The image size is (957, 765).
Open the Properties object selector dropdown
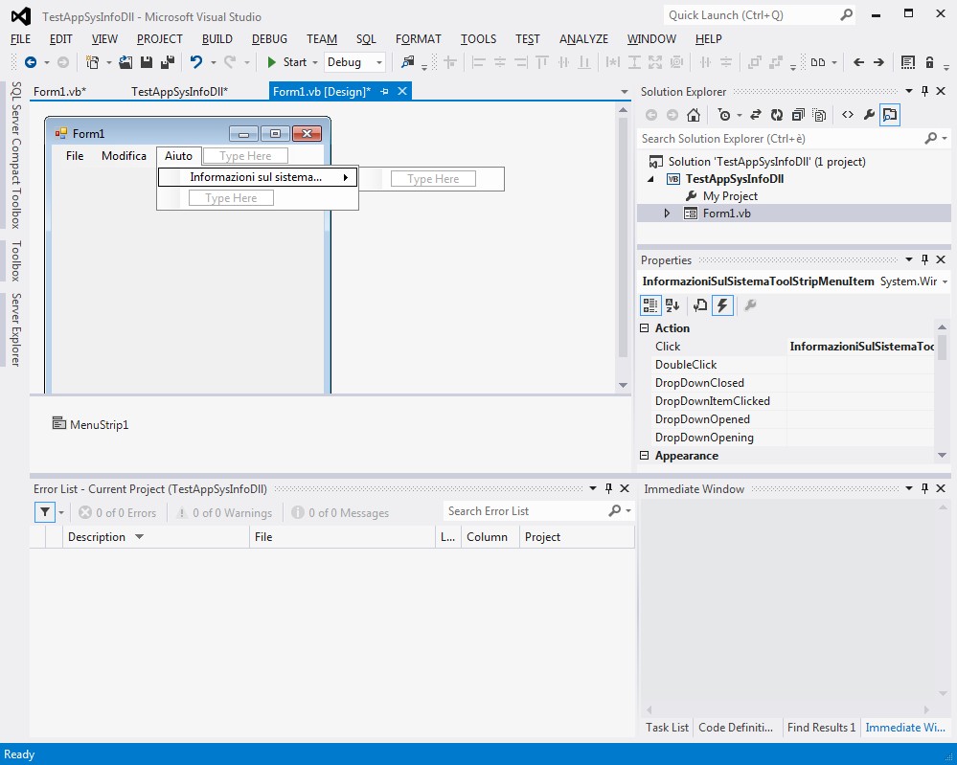(x=945, y=281)
